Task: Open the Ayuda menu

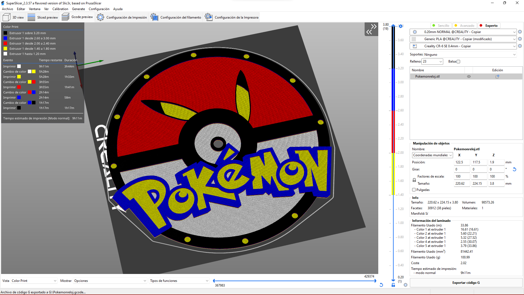Action: (x=118, y=9)
